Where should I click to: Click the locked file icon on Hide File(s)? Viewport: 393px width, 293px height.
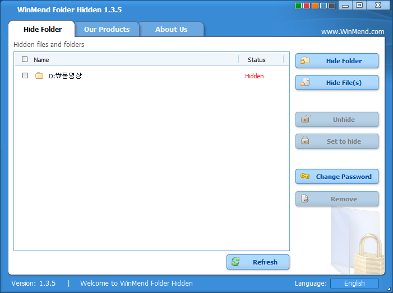305,82
